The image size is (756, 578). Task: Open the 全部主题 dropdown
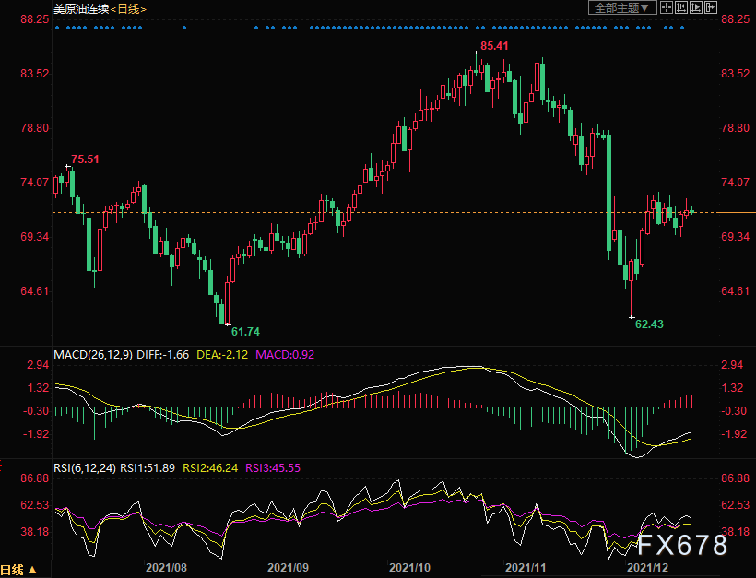coord(622,7)
